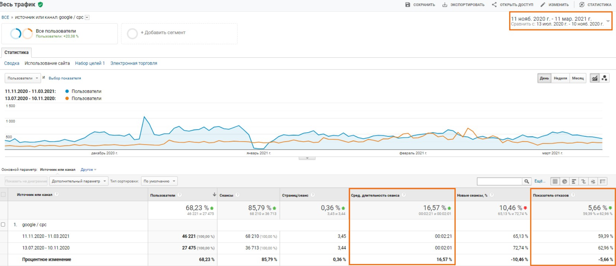Set chart granularity to День
This screenshot has height=266, width=616.
(x=544, y=78)
